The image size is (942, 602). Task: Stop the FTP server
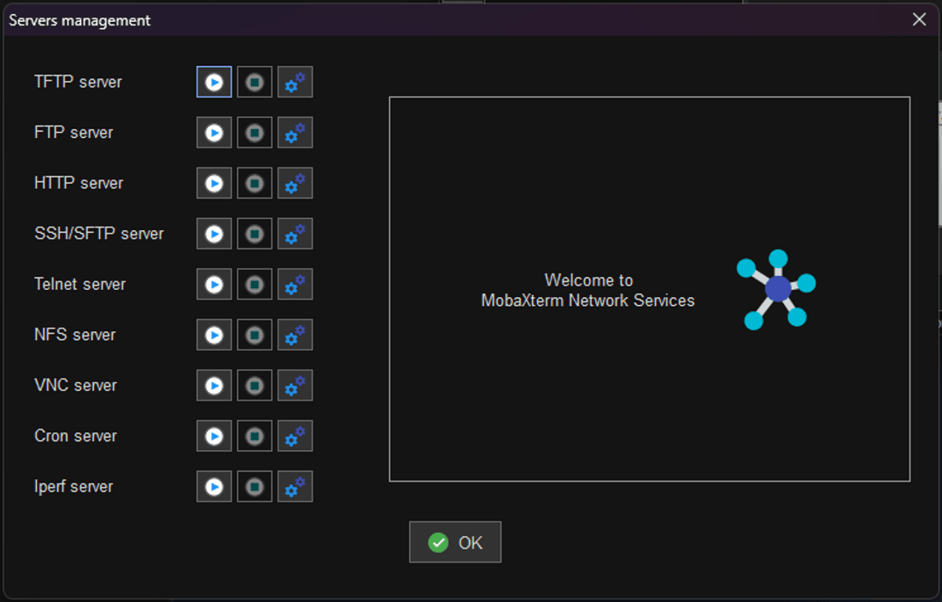[x=255, y=133]
